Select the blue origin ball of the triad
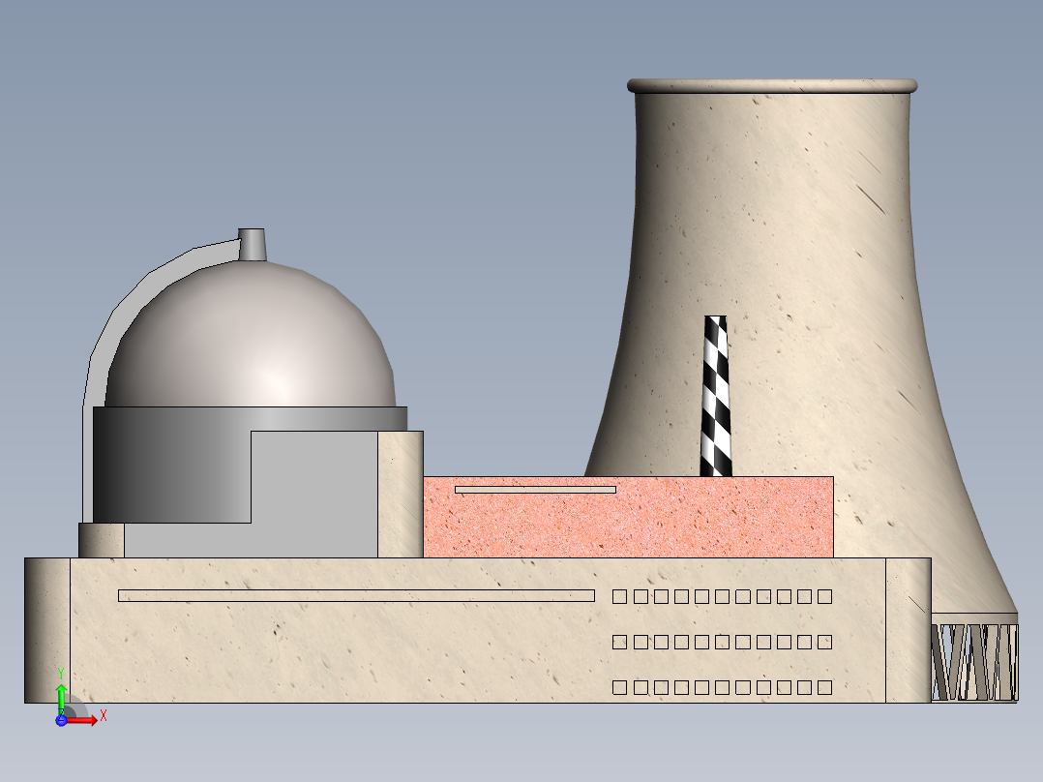The image size is (1043, 782). [61, 720]
